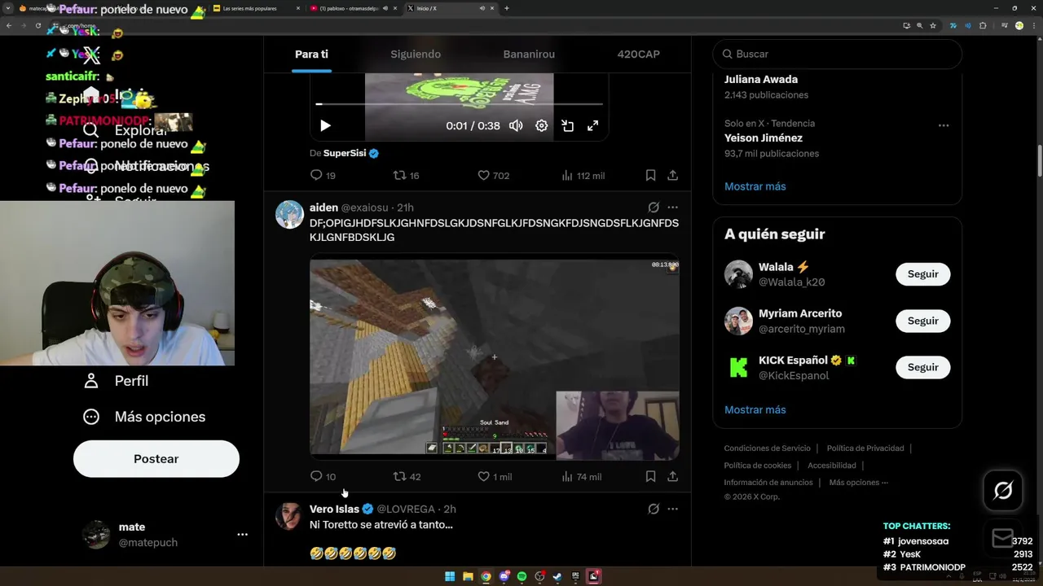The height and width of the screenshot is (586, 1043).
Task: Switch to Bananirou tab
Action: pos(529,54)
